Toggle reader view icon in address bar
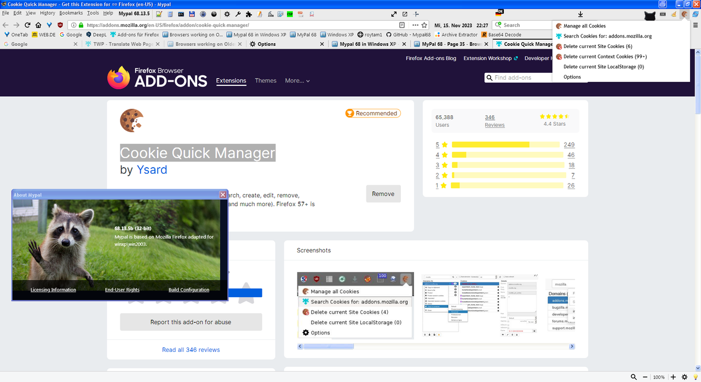This screenshot has width=701, height=382. (402, 25)
